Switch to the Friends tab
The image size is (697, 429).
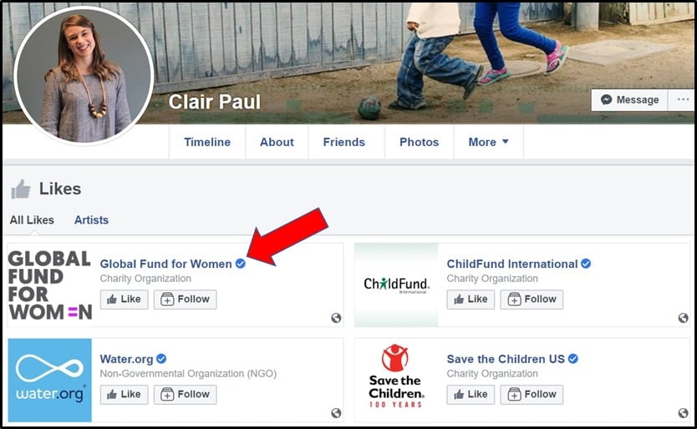(x=344, y=142)
